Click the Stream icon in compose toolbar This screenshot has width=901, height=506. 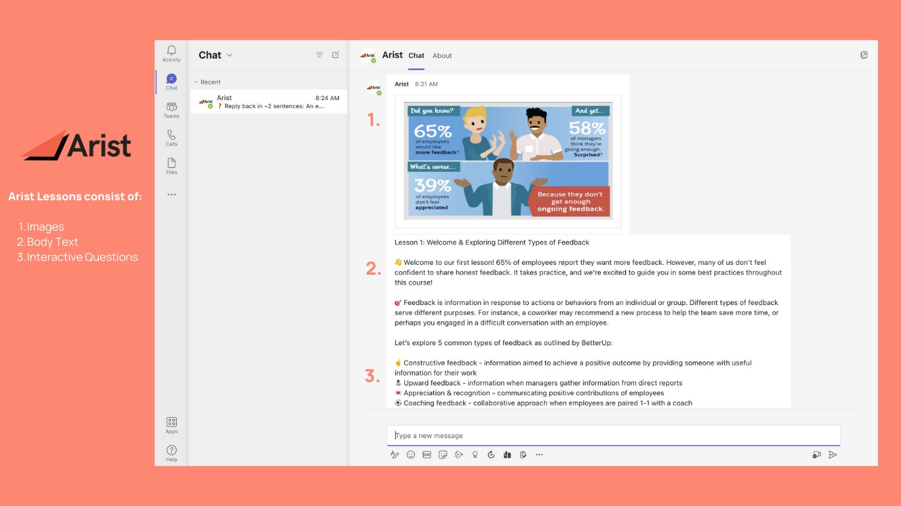[459, 455]
